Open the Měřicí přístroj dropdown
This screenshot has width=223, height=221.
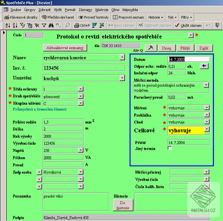[207, 172]
